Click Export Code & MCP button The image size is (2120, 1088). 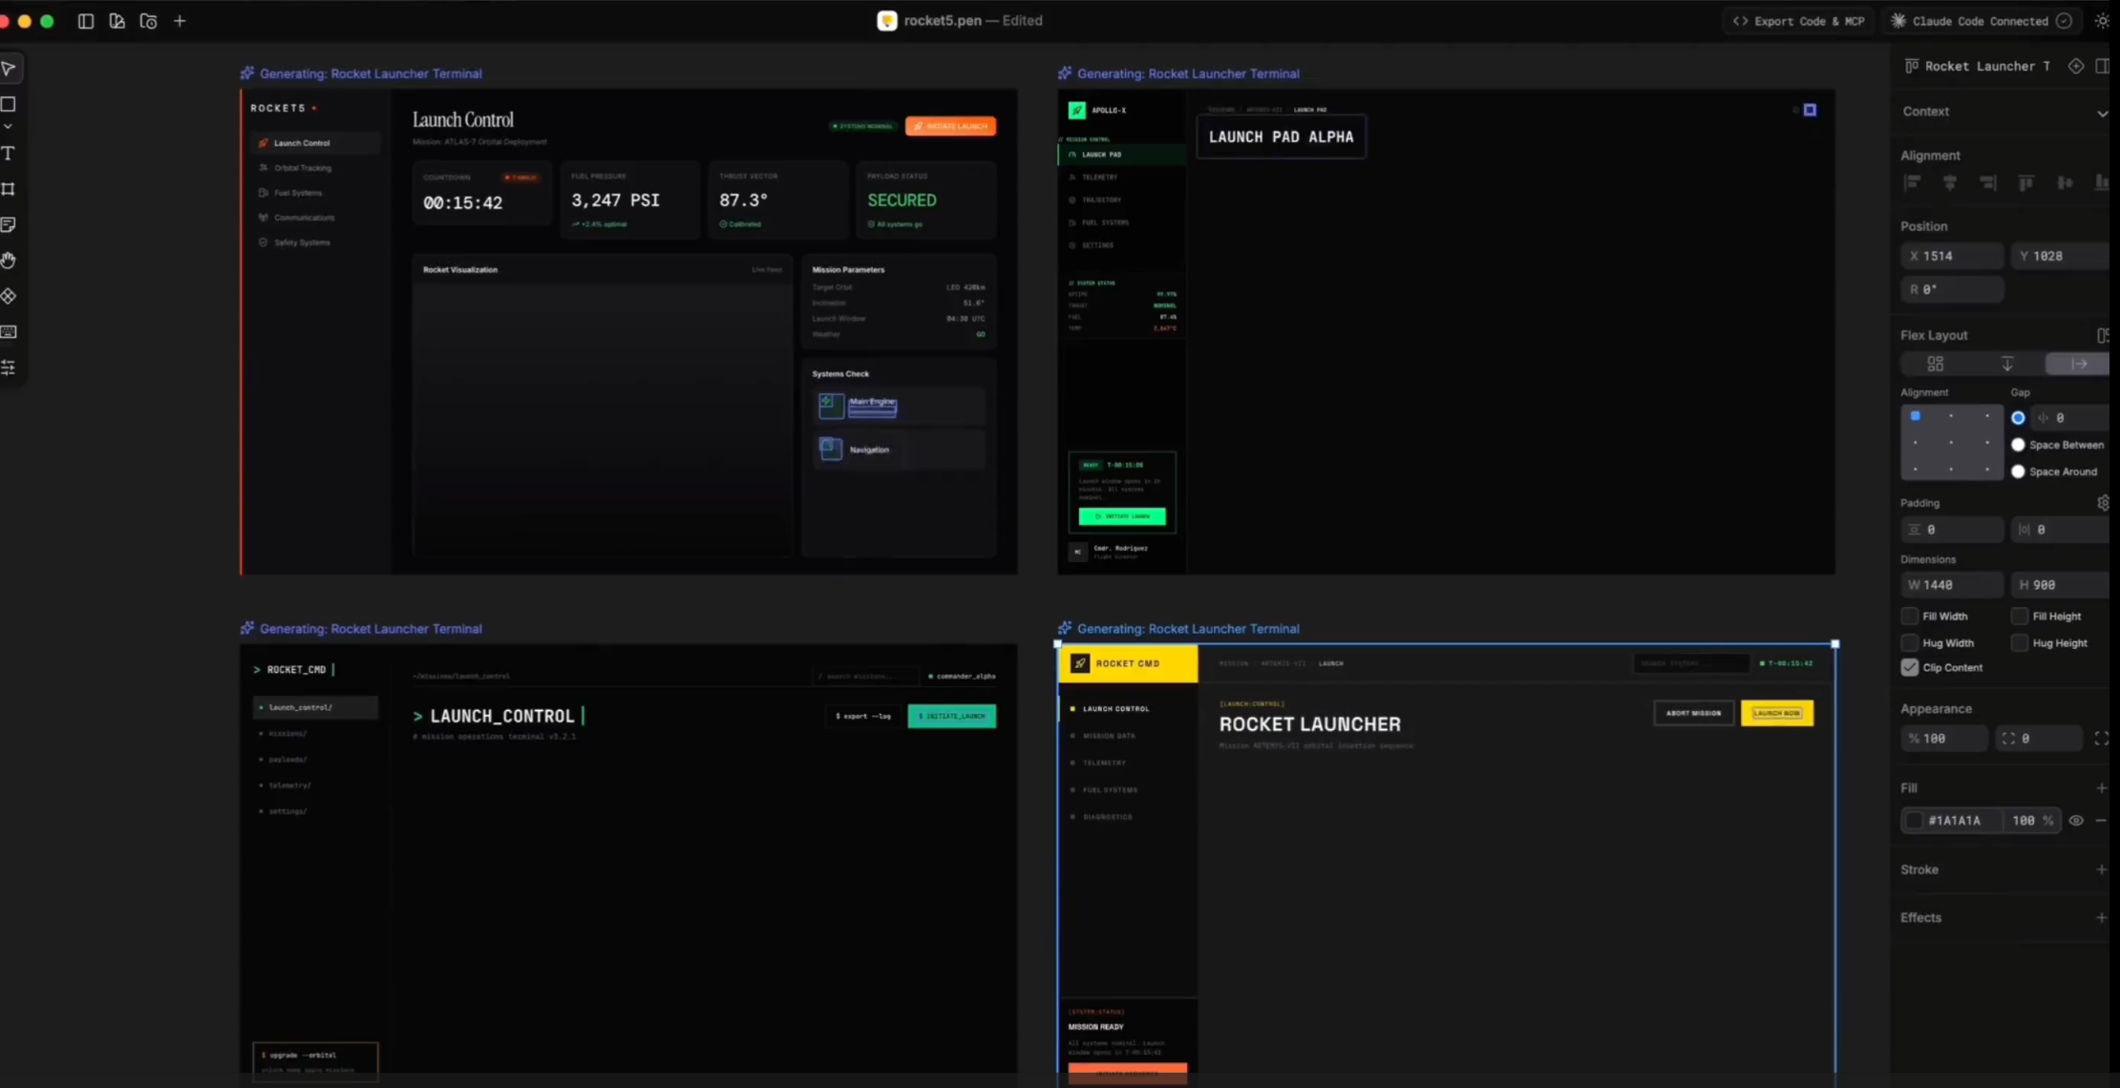[1799, 21]
